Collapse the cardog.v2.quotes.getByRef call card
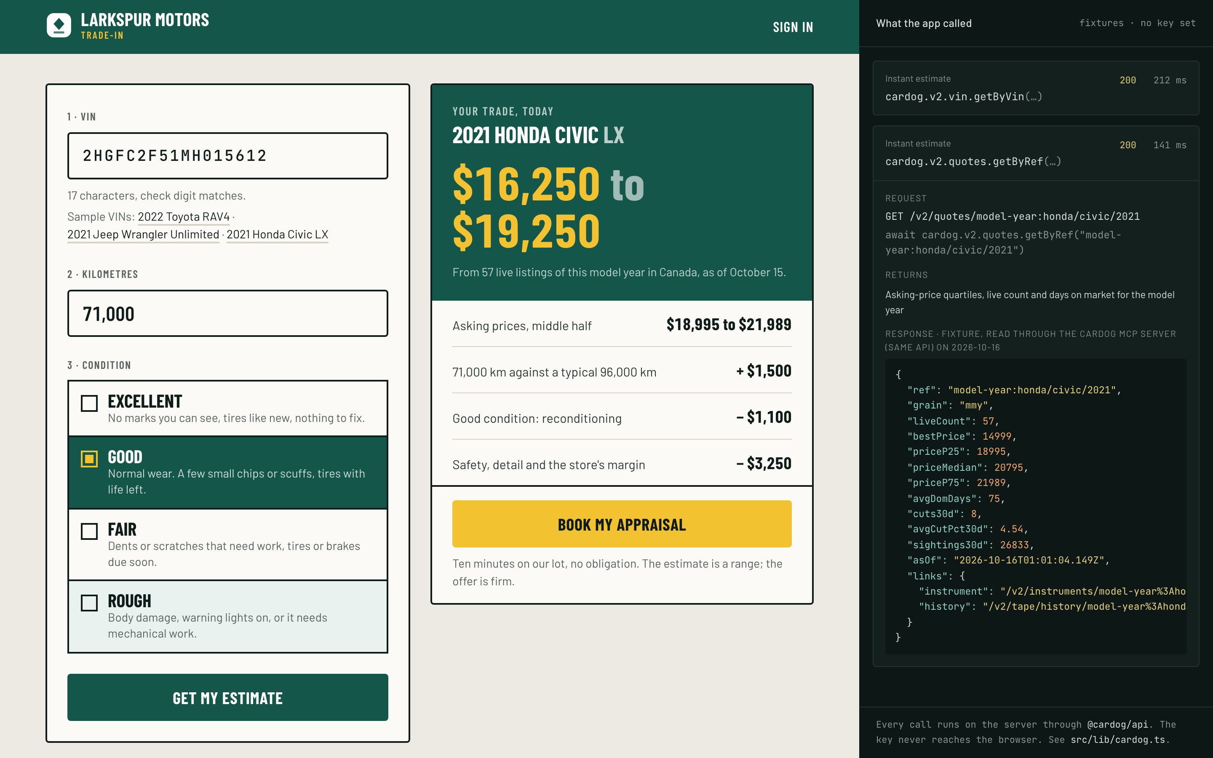Screen dimensions: 1213x758 click(x=1036, y=153)
